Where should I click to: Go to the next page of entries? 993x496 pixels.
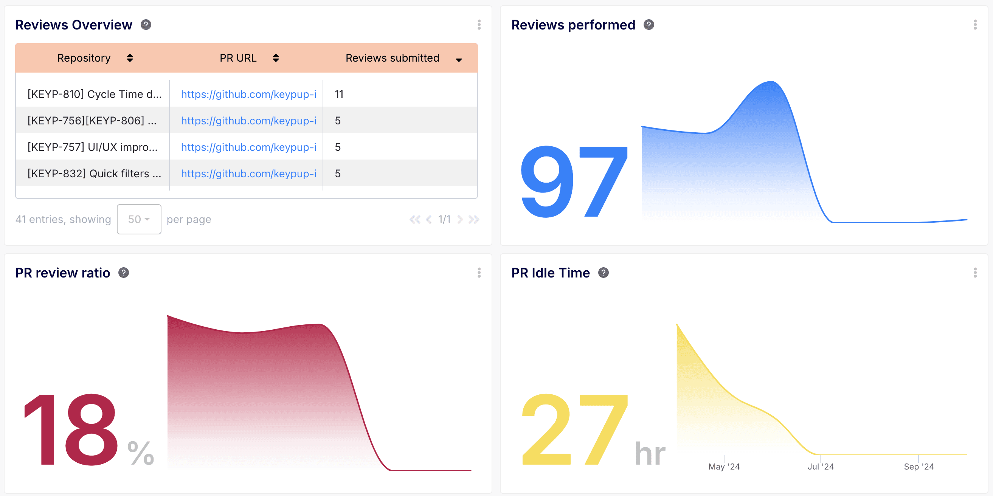460,219
